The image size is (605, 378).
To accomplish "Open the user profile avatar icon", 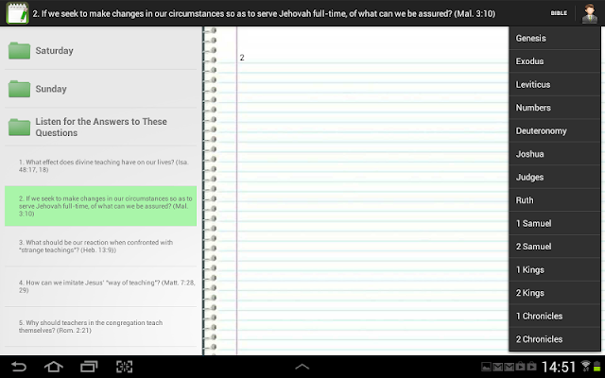I will pyautogui.click(x=590, y=13).
